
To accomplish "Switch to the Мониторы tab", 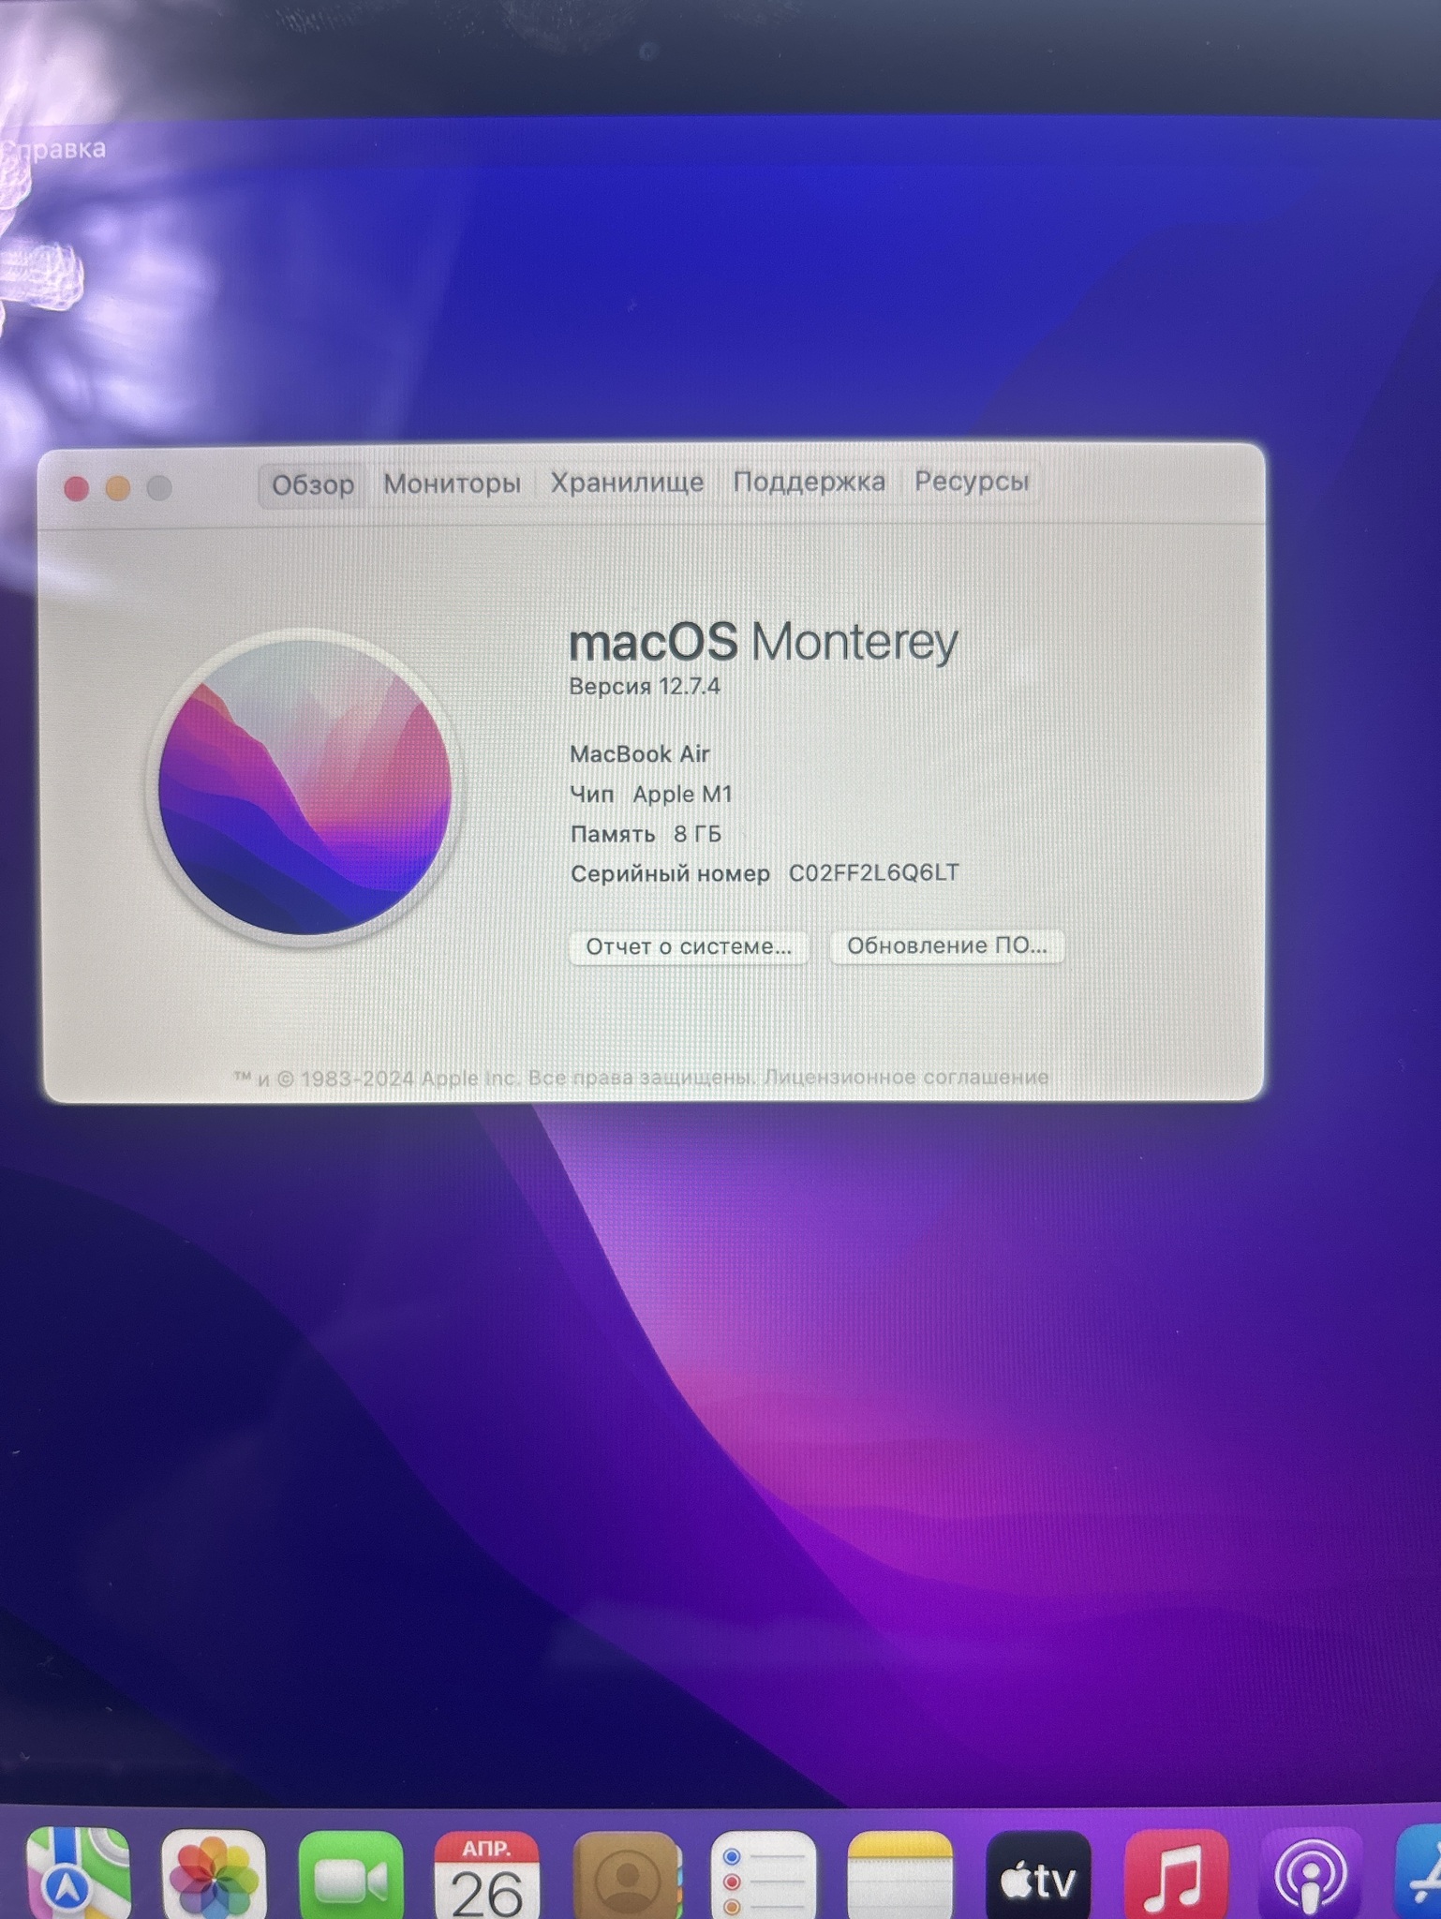I will [452, 483].
